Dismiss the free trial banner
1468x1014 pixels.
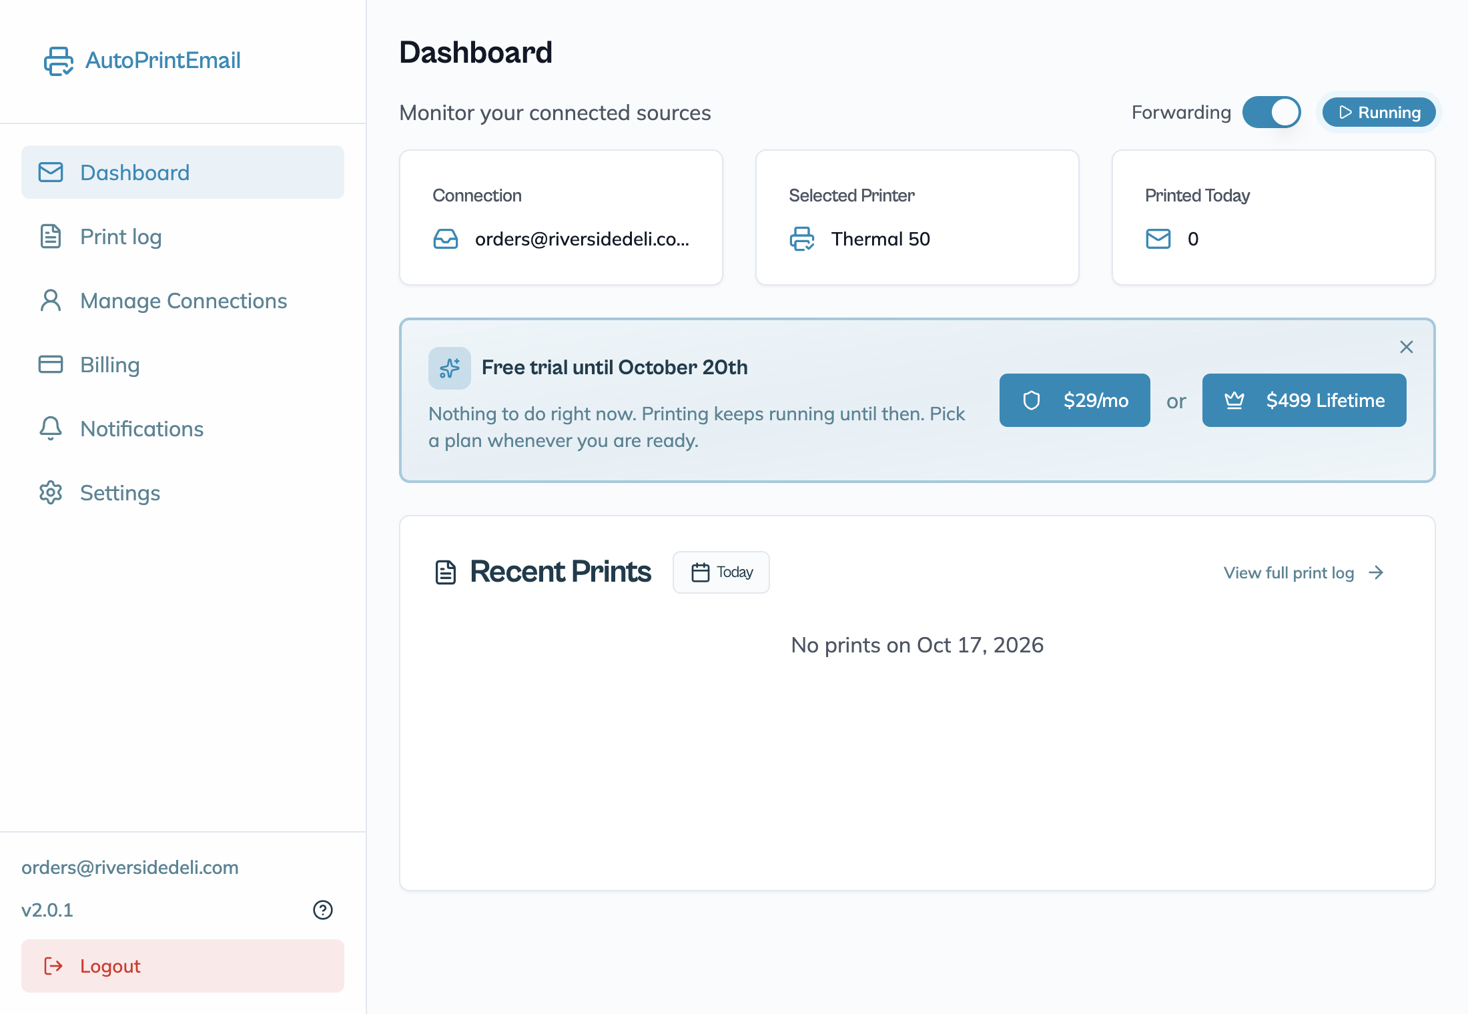1407,347
